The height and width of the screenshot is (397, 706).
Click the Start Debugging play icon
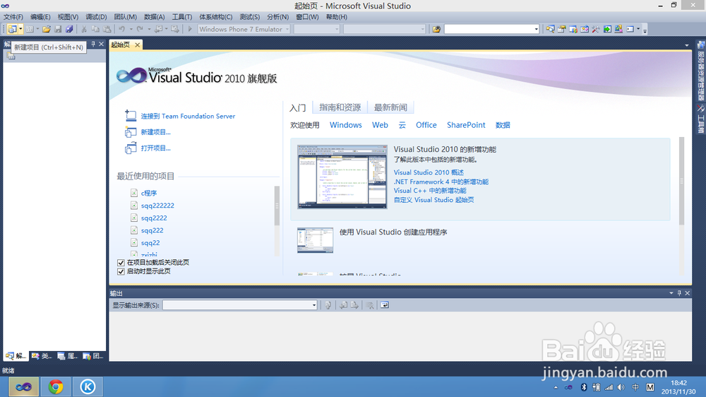point(190,29)
